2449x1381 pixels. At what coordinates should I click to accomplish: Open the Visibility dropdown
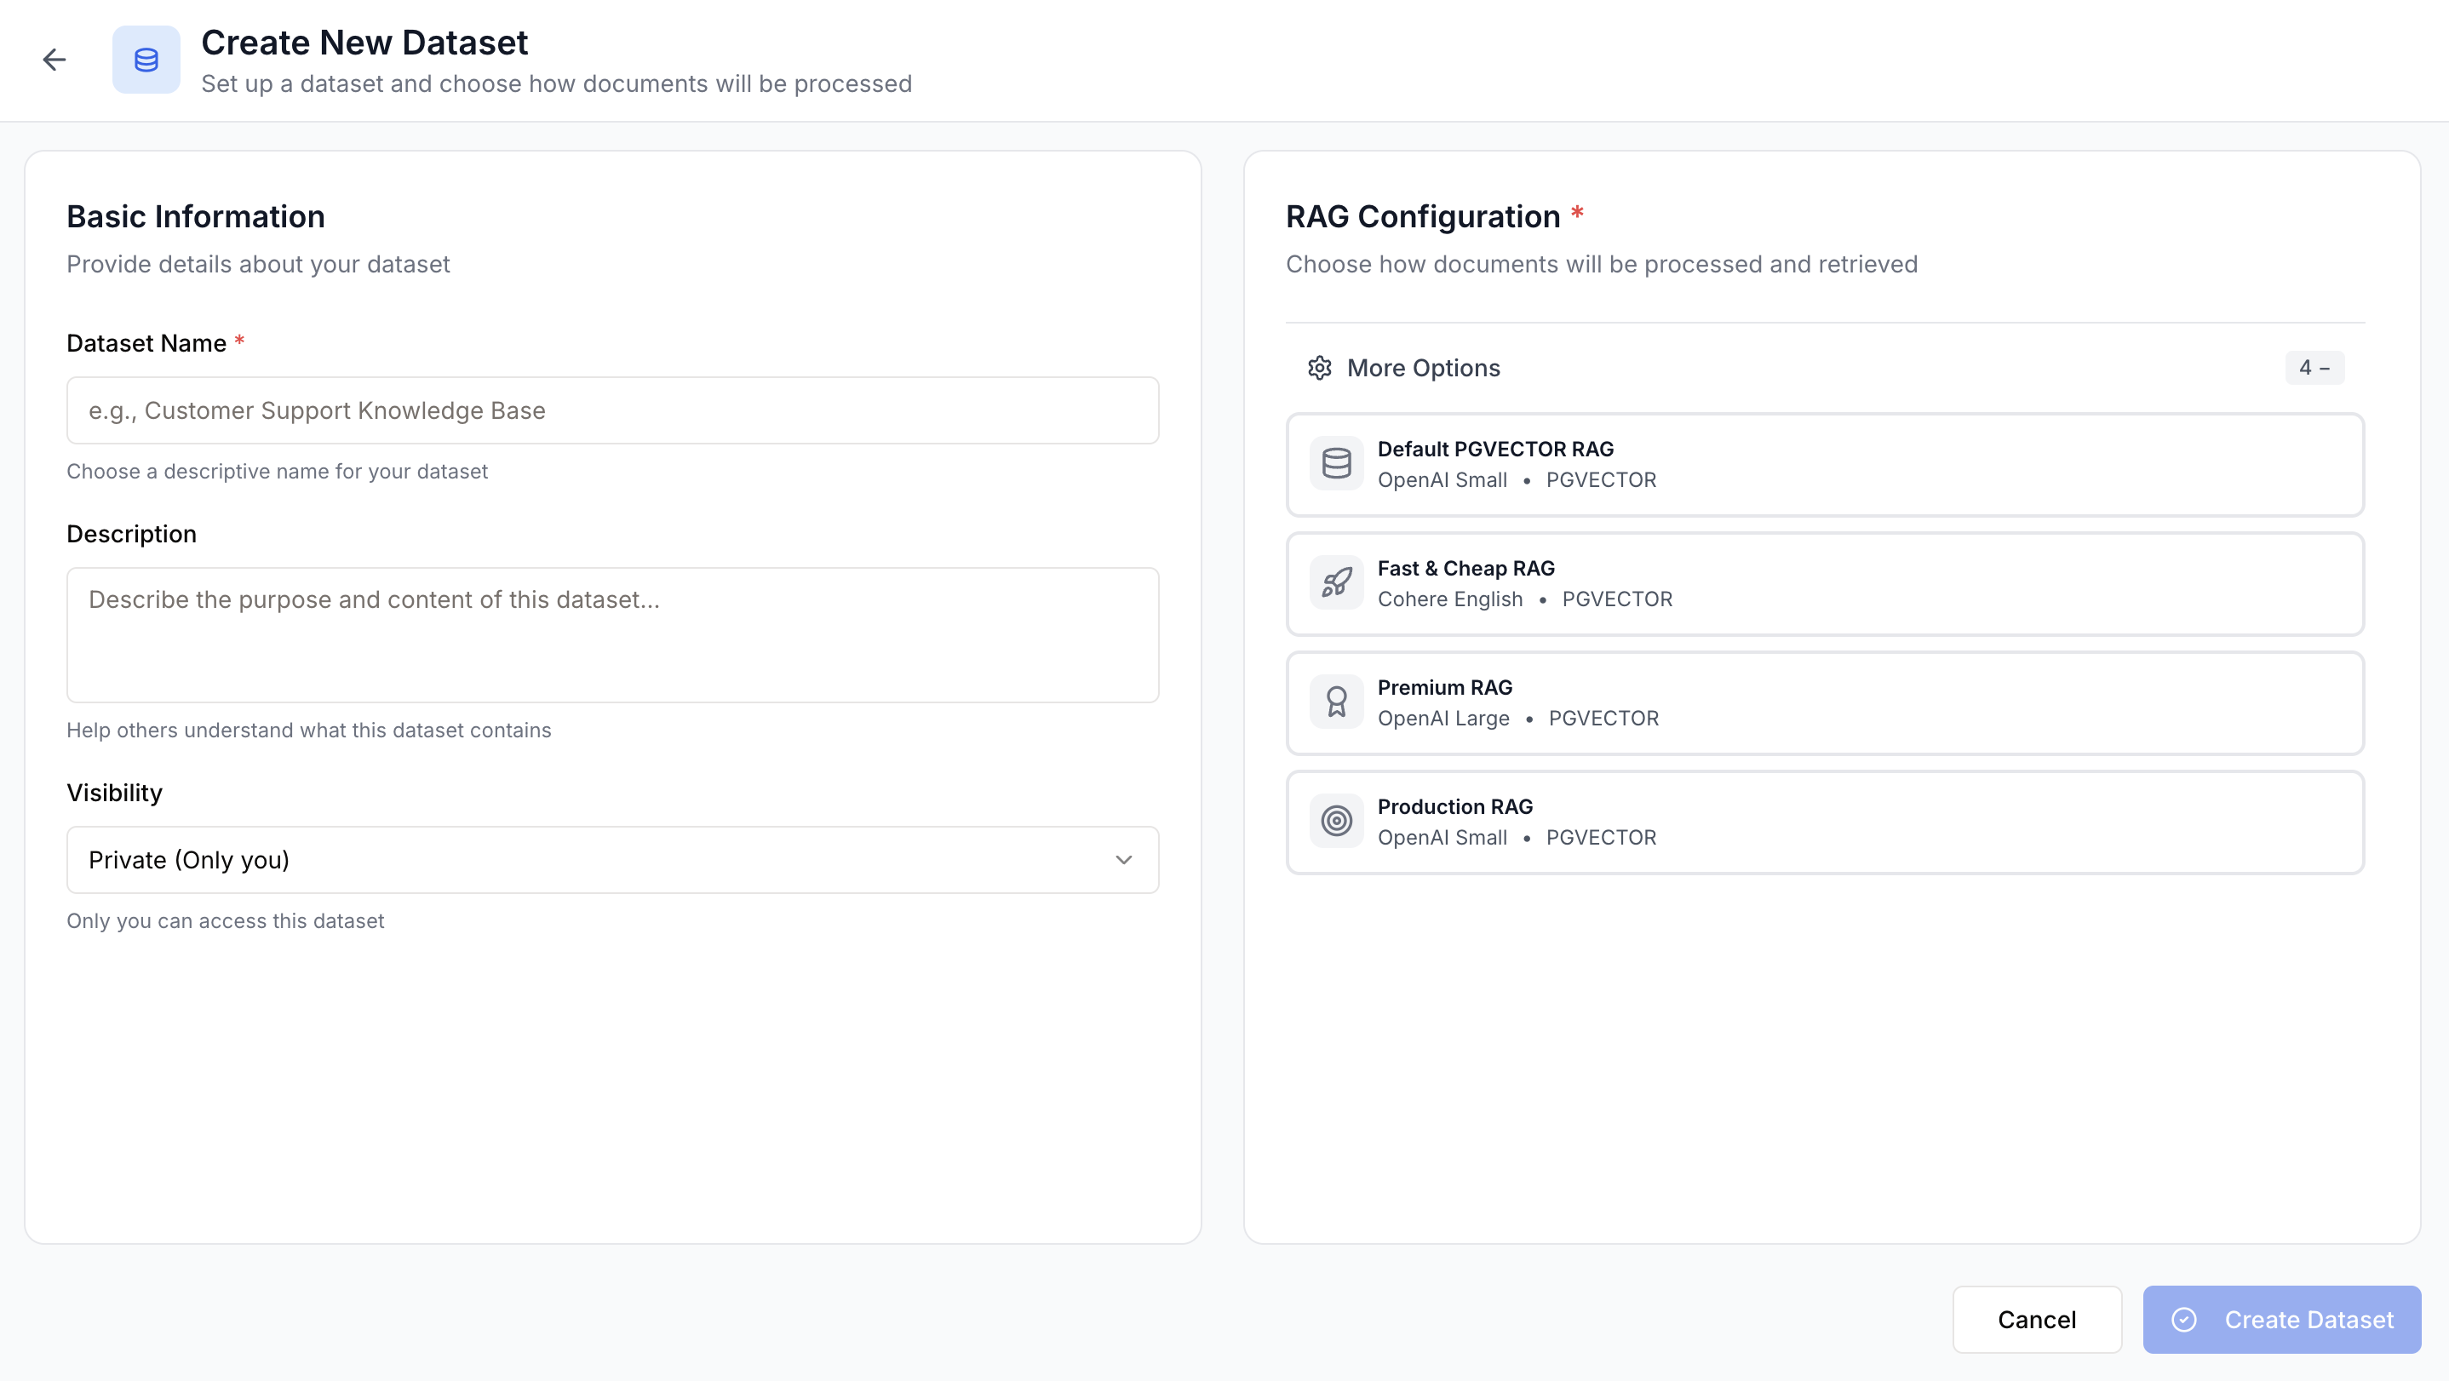pos(612,859)
